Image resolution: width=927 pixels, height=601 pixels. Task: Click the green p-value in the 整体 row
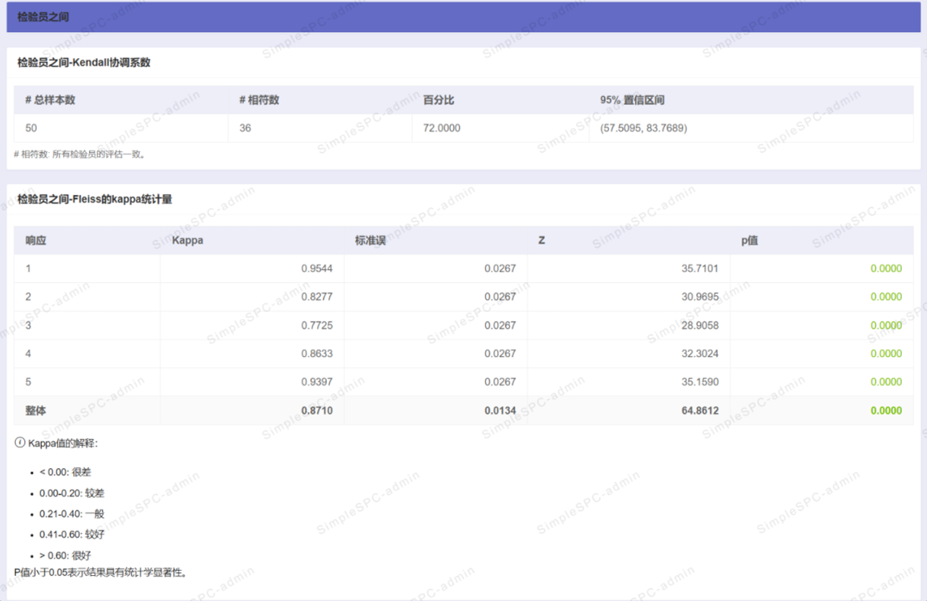point(885,411)
